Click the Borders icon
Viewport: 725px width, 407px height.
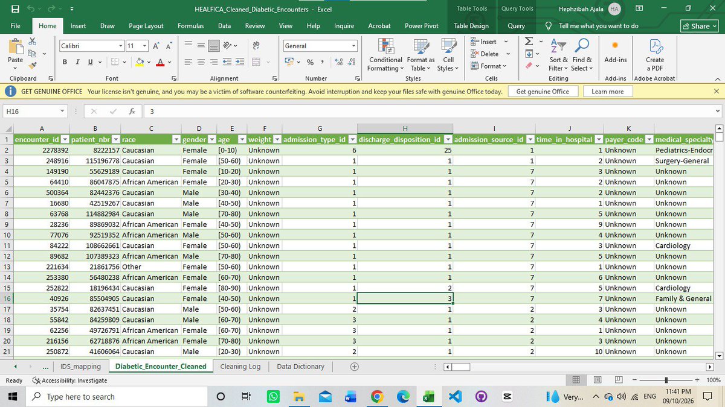point(116,62)
